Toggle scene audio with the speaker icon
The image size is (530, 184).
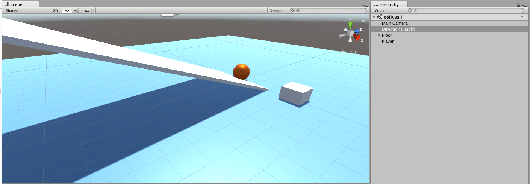click(x=77, y=11)
